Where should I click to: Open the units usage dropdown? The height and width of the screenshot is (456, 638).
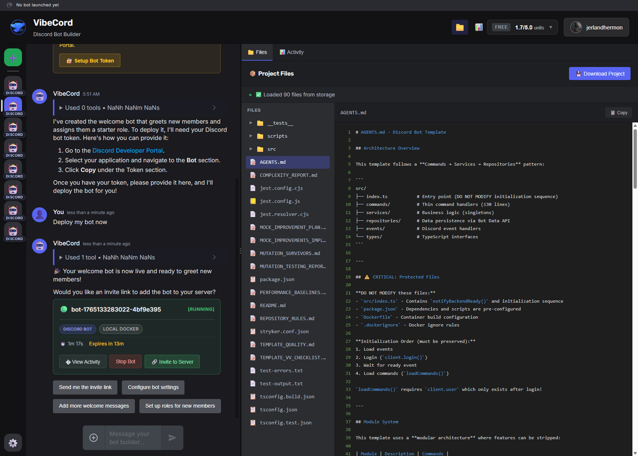[x=550, y=27]
